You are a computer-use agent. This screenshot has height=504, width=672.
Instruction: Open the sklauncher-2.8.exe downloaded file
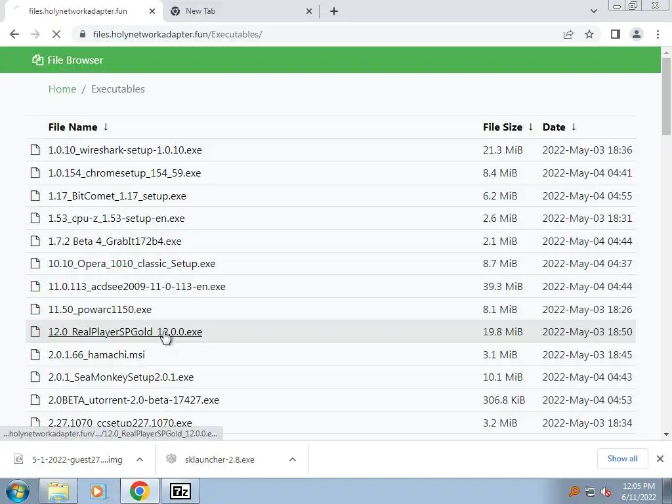tap(219, 459)
